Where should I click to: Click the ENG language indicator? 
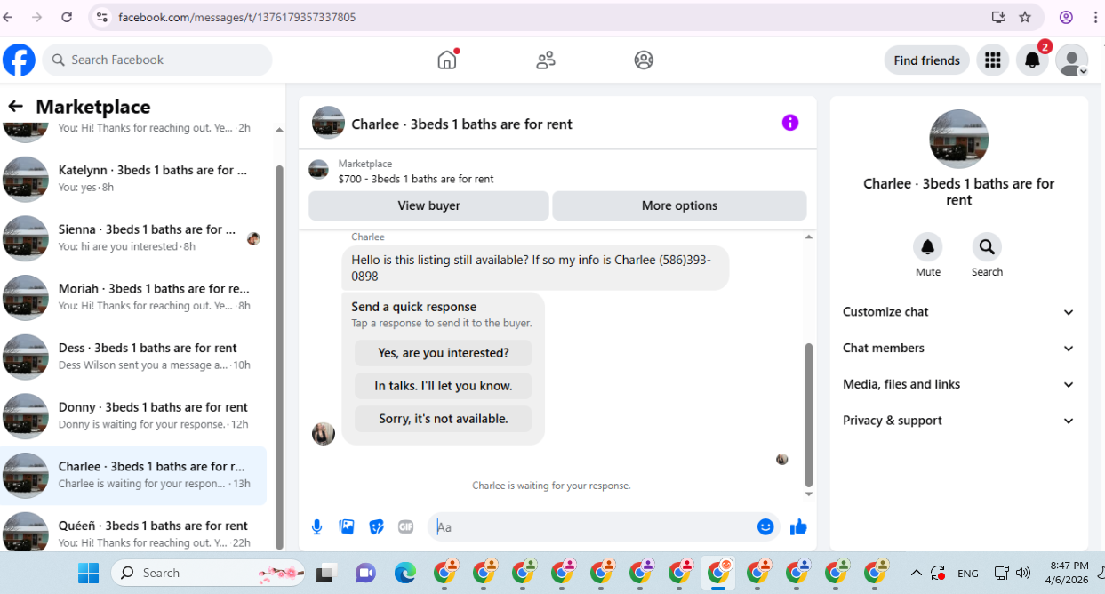pyautogui.click(x=968, y=574)
